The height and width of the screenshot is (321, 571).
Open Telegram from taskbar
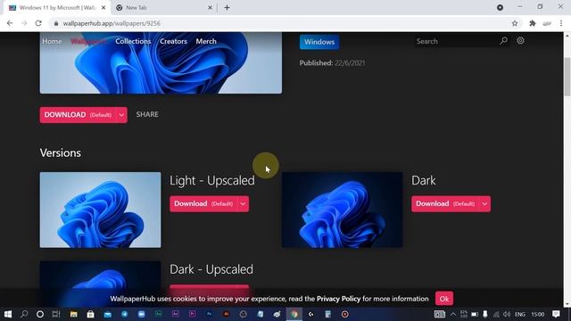tap(125, 314)
